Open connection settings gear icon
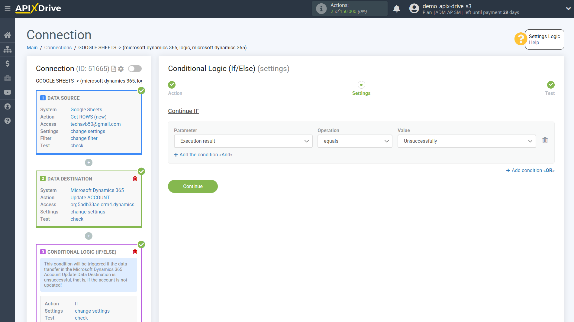This screenshot has width=574, height=322. pyautogui.click(x=121, y=69)
